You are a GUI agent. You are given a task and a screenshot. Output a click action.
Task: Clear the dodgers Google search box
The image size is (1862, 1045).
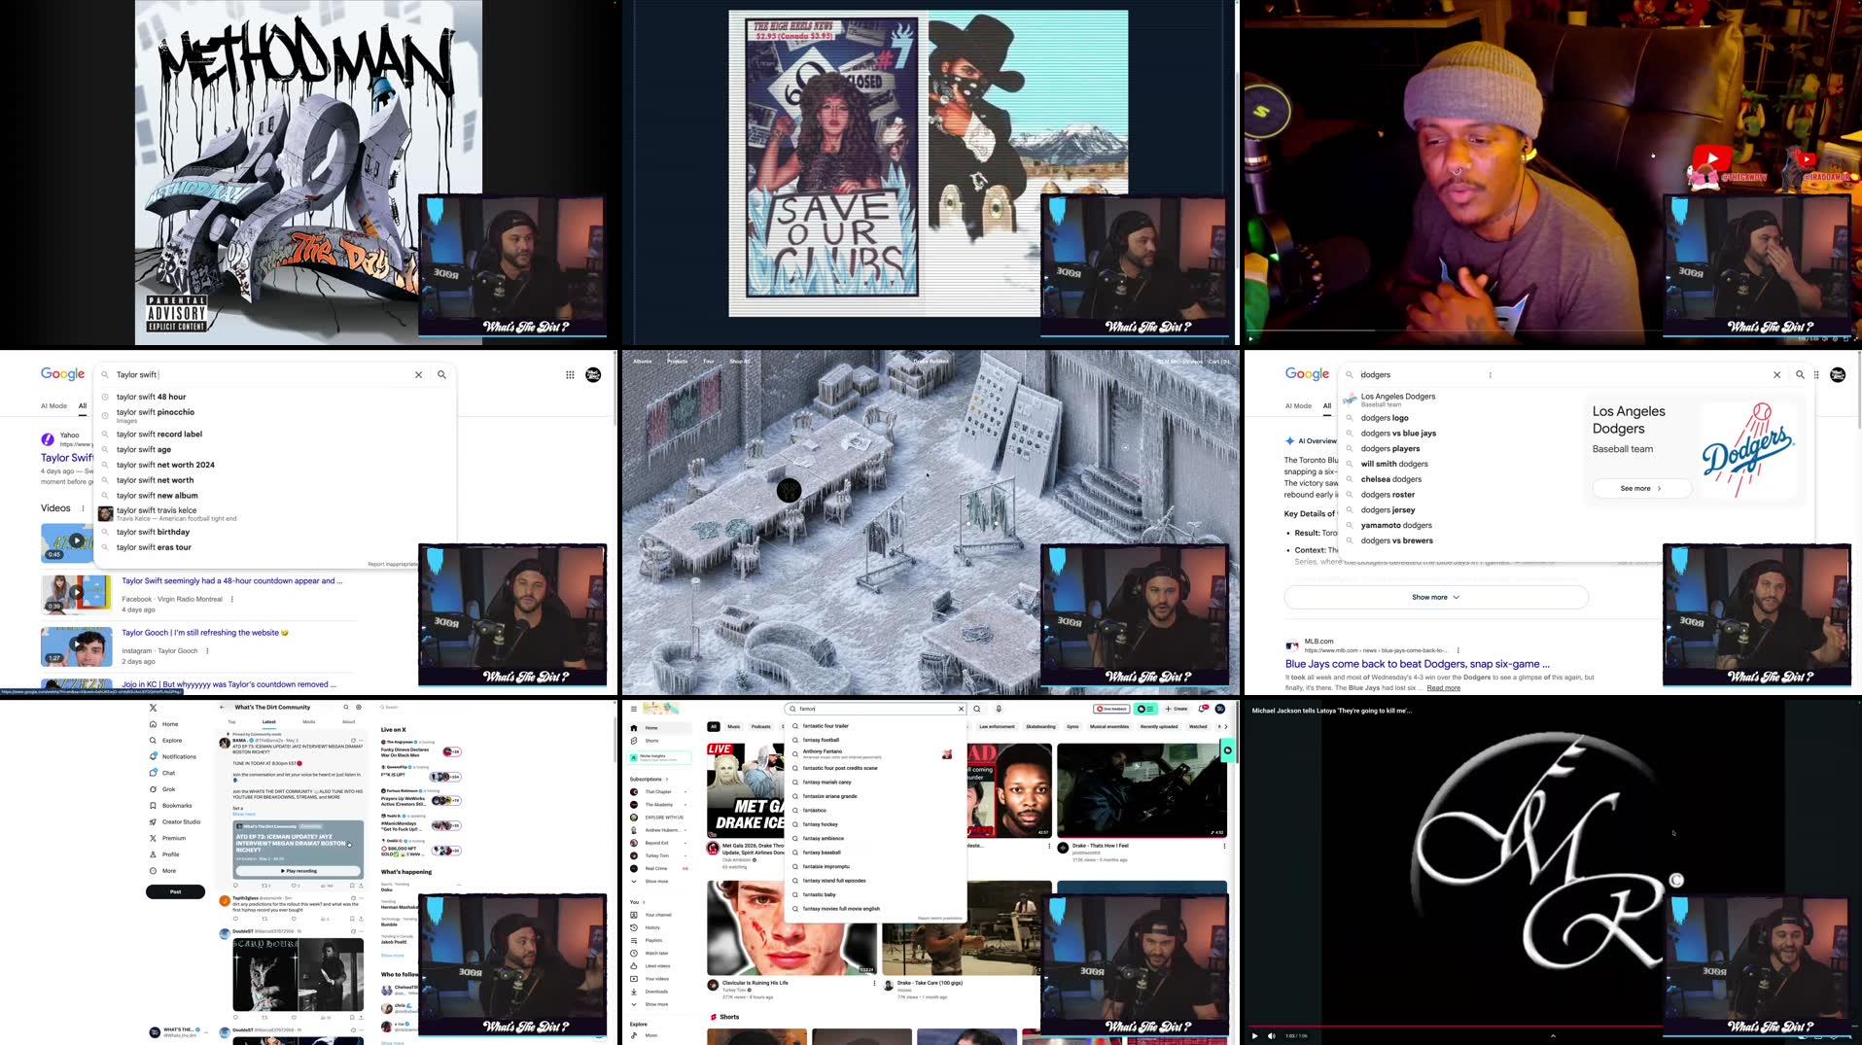(x=1776, y=374)
